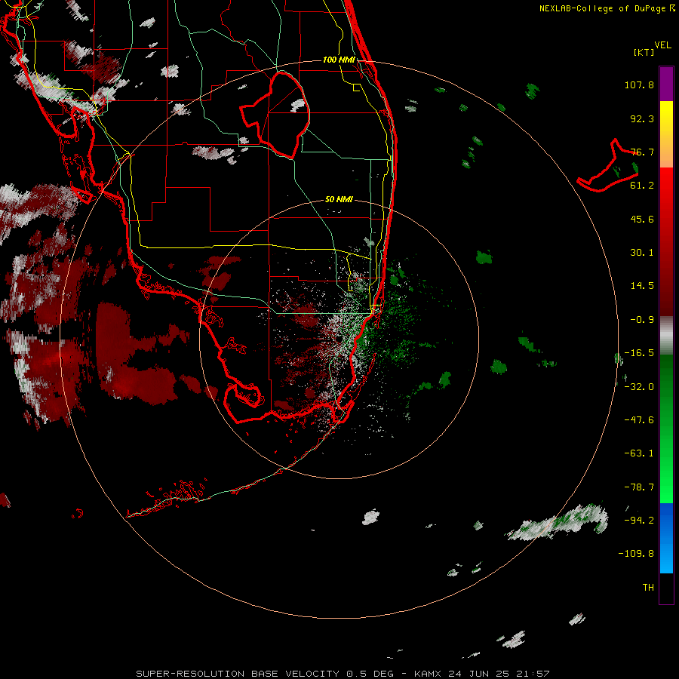Click the Grand Bahama island outline
The height and width of the screenshot is (679, 679).
608,165
